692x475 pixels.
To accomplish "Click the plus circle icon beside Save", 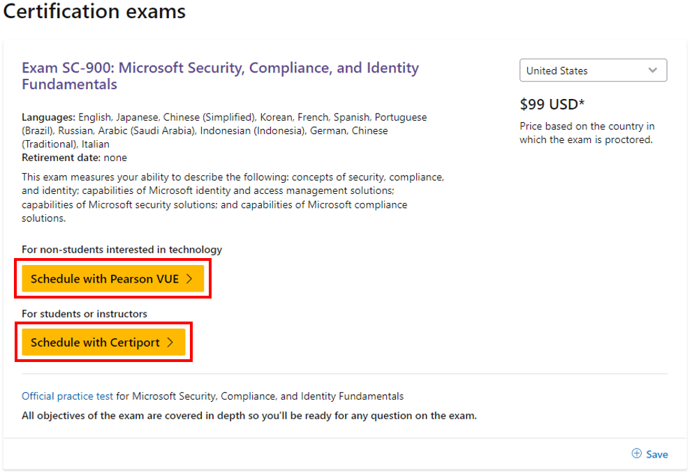I will pyautogui.click(x=636, y=453).
